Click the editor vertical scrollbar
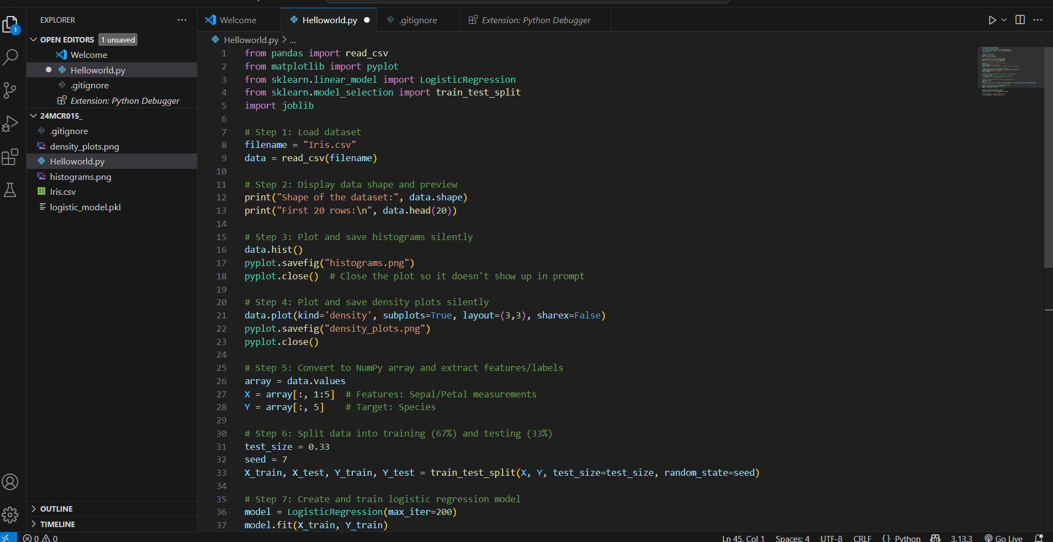 click(1049, 157)
